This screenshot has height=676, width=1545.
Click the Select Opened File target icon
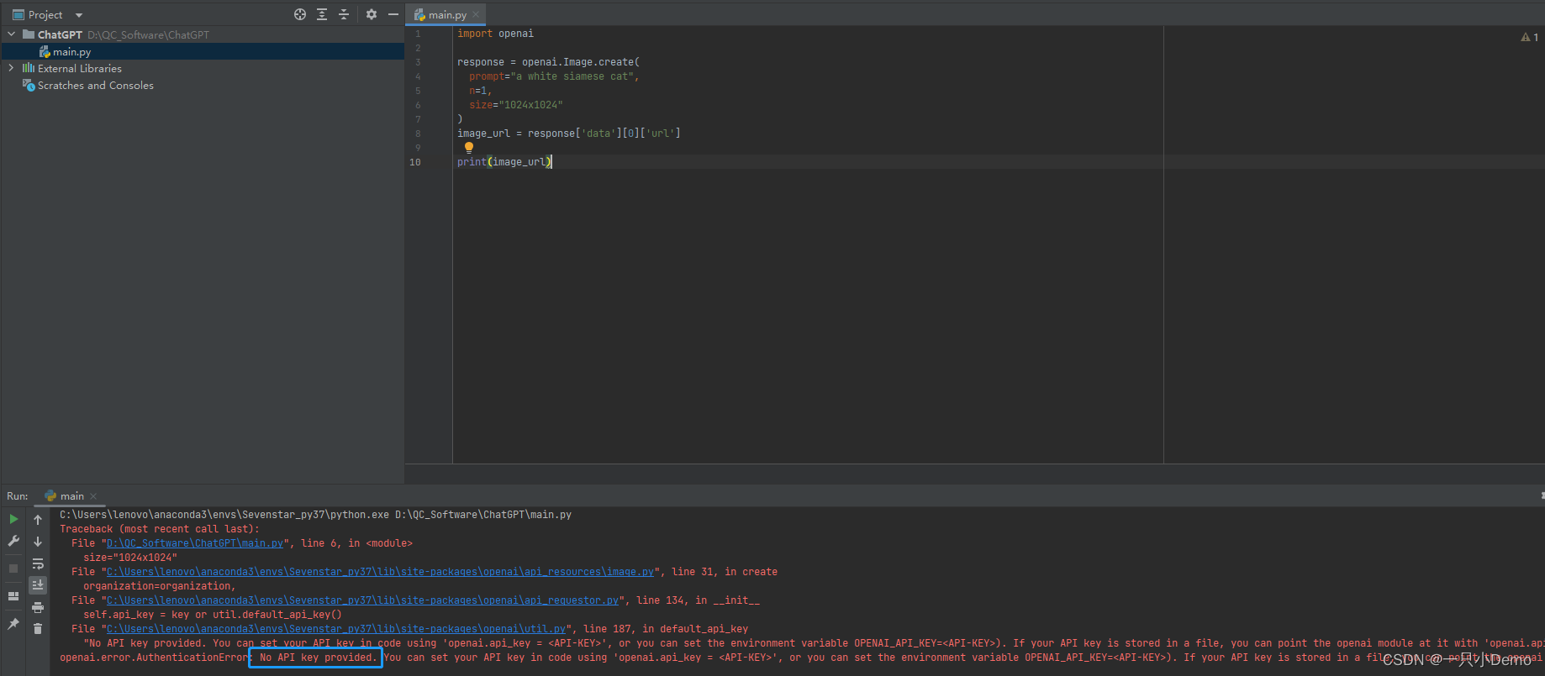coord(300,14)
